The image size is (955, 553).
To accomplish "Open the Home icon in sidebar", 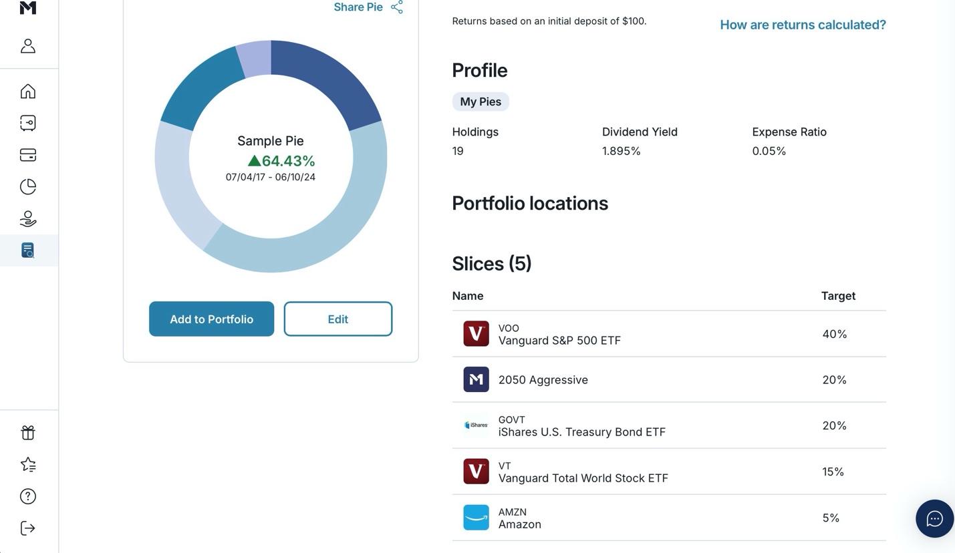I will click(x=28, y=91).
